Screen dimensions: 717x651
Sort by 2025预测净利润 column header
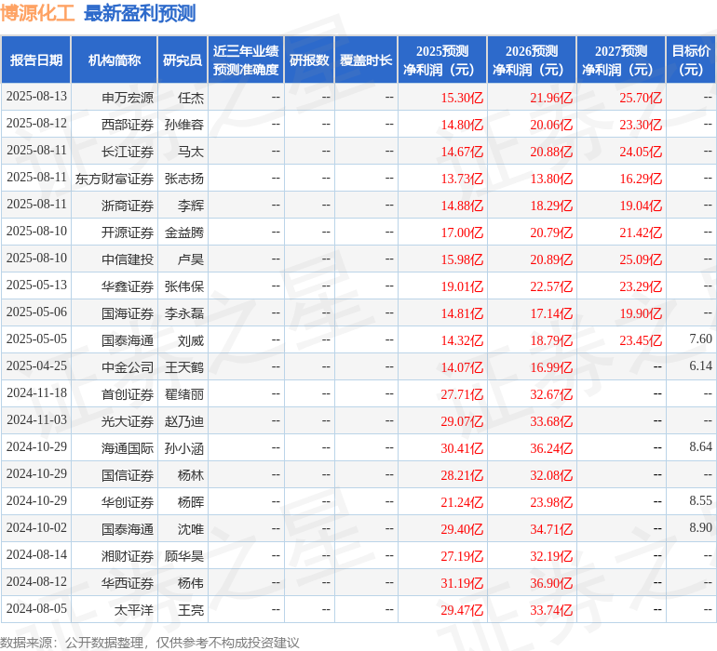pos(442,60)
